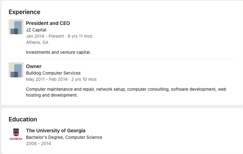Select the May 2011 - Feb 2014 dates
Image resolution: width=243 pixels, height=154 pixels.
pos(46,79)
